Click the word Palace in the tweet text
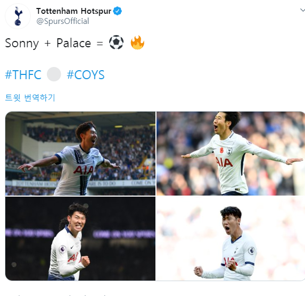 click(x=73, y=43)
